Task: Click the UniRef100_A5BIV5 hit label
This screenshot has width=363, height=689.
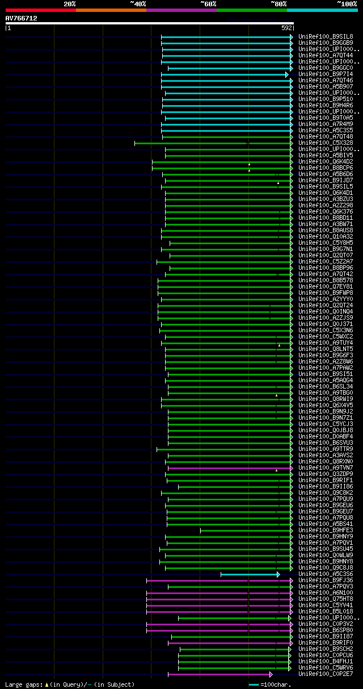Action: pos(326,156)
